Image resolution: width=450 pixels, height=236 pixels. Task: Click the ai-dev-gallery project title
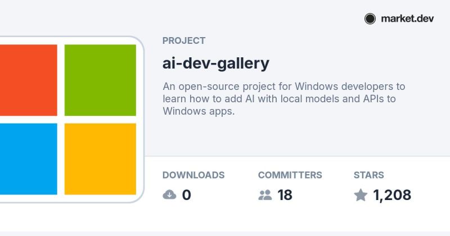coord(216,63)
